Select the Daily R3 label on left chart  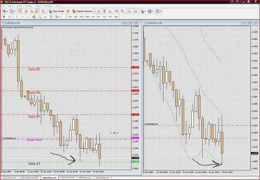coord(34,69)
